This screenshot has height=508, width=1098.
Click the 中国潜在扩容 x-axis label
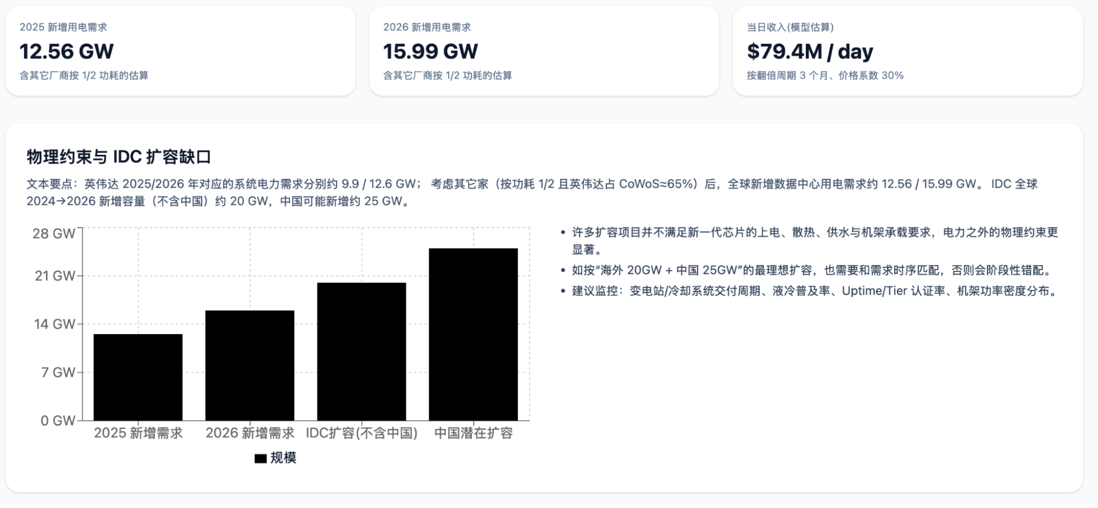473,433
